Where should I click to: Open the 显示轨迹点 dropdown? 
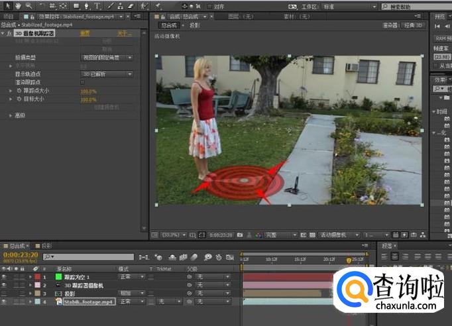(x=106, y=74)
